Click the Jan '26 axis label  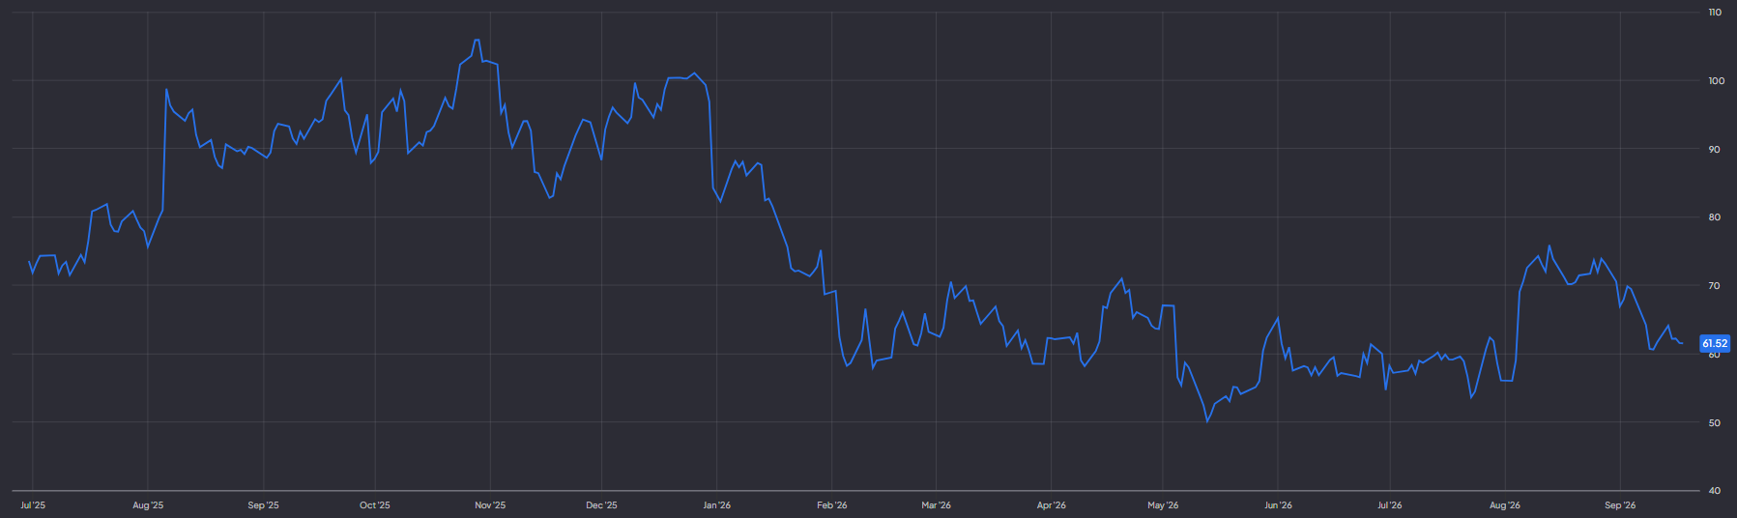[717, 505]
